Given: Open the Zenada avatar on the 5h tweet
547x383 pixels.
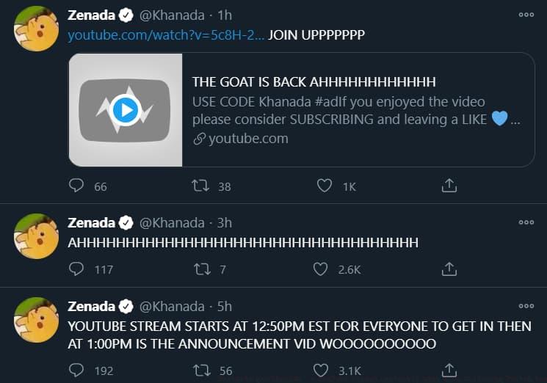Looking at the screenshot, I should click(x=37, y=320).
